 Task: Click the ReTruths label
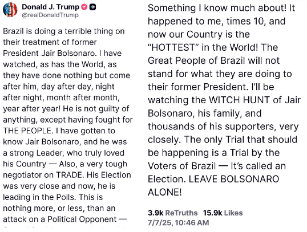(x=181, y=213)
